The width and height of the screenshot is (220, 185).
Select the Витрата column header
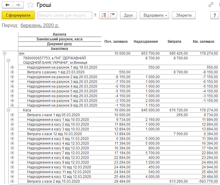[174, 41]
